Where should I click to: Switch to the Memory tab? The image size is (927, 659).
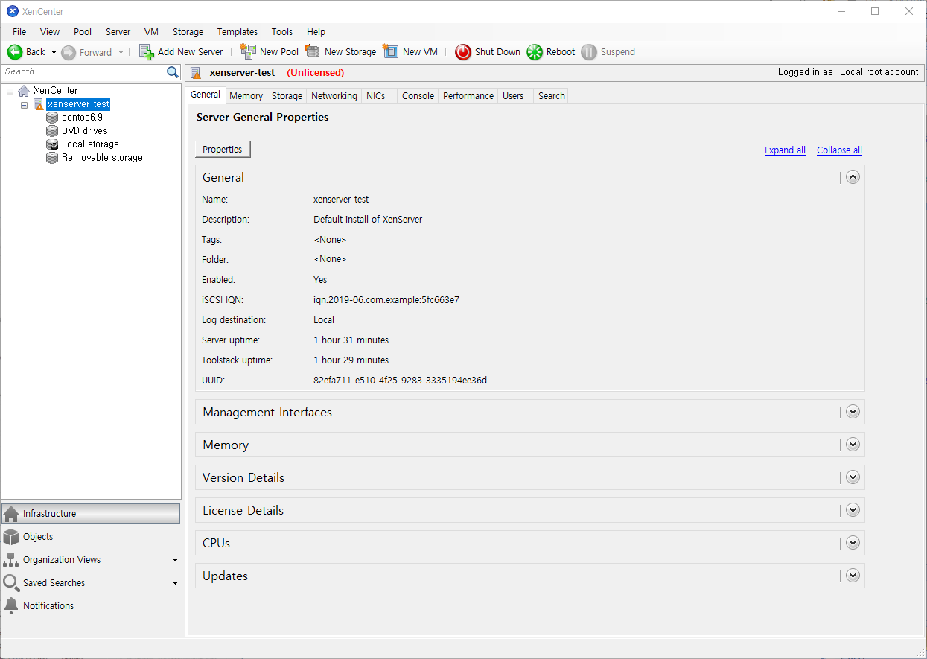246,96
